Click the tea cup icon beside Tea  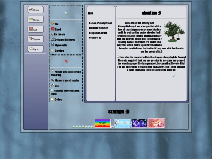coord(53,24)
